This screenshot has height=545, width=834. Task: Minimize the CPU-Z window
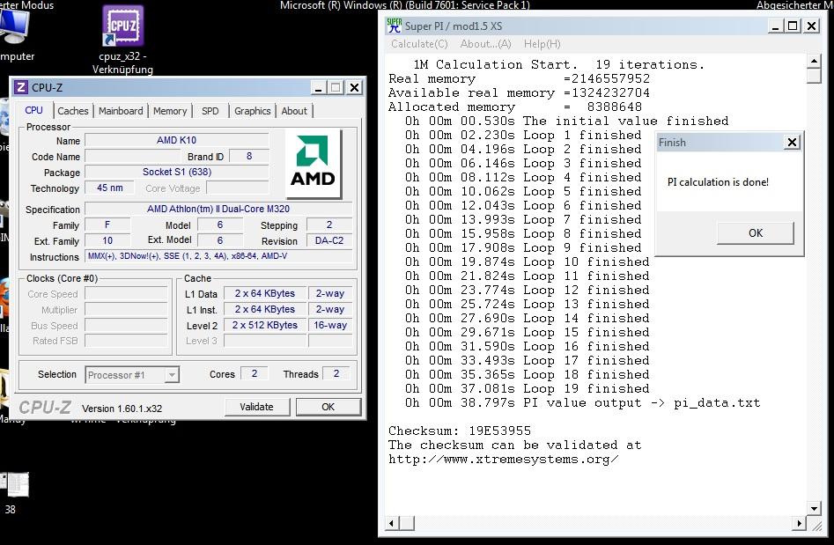click(318, 88)
